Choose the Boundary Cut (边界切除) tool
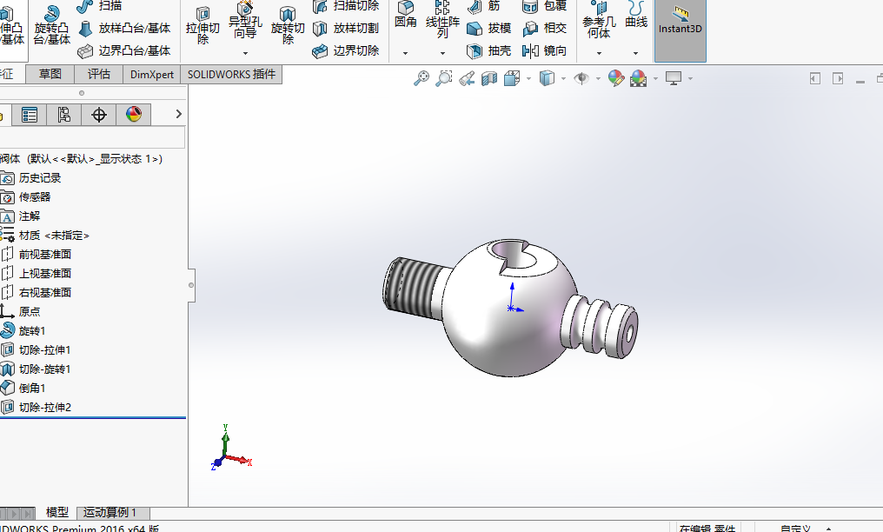 coord(346,50)
